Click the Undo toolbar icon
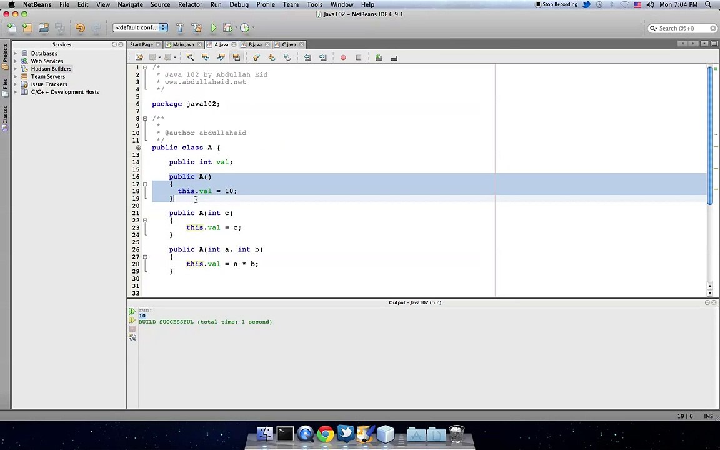The image size is (720, 450). [x=80, y=28]
